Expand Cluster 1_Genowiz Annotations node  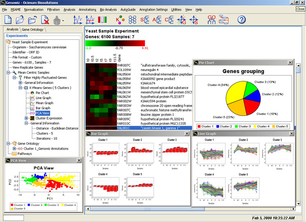pos(14,149)
